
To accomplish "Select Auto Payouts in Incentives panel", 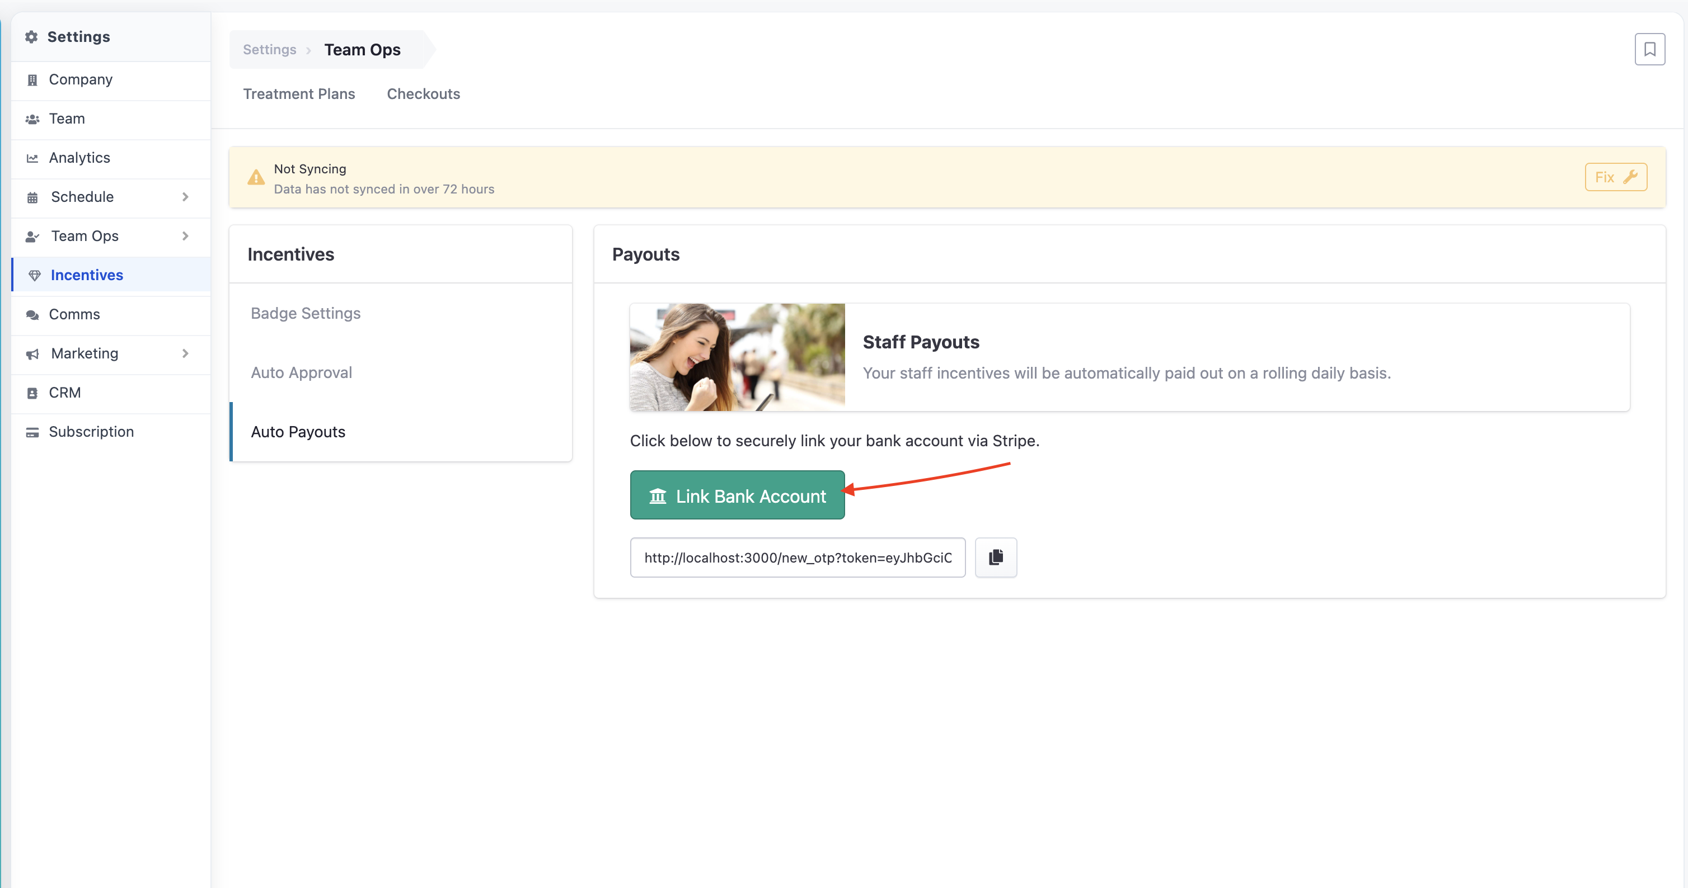I will [401, 432].
